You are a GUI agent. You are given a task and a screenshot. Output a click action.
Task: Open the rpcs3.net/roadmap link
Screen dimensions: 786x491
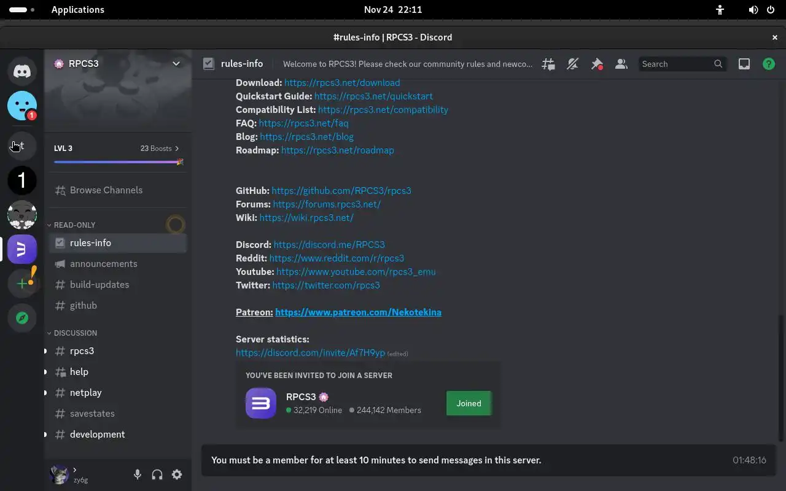click(x=337, y=150)
